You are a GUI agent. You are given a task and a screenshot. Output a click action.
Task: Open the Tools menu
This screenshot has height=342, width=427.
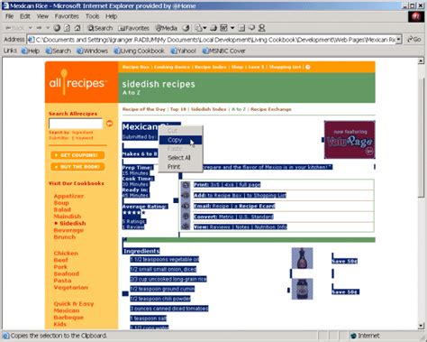click(x=92, y=16)
